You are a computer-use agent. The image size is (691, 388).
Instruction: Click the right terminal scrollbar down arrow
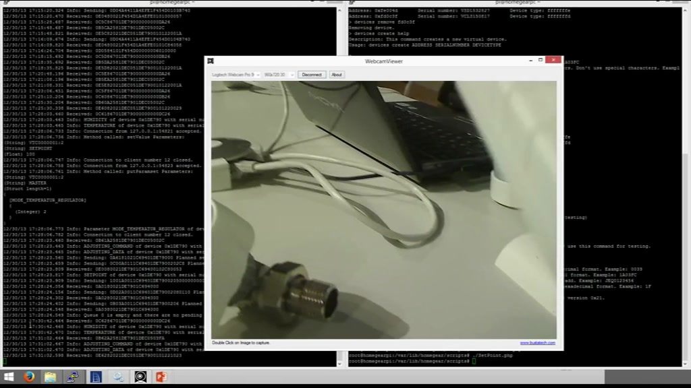click(x=686, y=363)
